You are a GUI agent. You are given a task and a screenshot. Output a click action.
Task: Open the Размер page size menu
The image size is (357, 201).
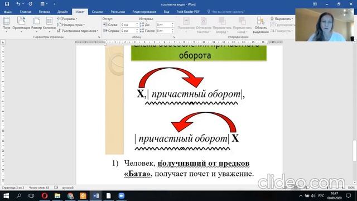[x=36, y=25]
